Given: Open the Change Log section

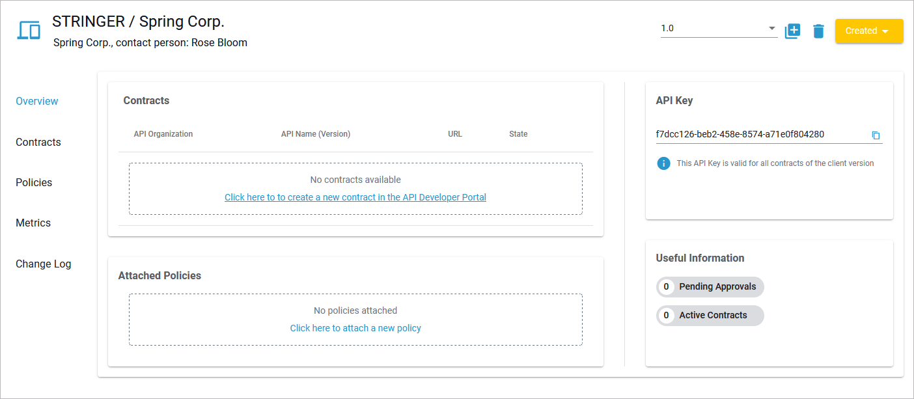Looking at the screenshot, I should click(x=44, y=264).
